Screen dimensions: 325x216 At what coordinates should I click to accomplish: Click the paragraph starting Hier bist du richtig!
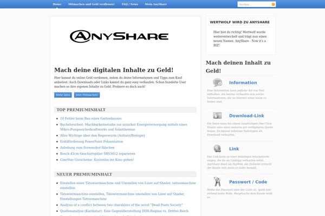click(240, 39)
